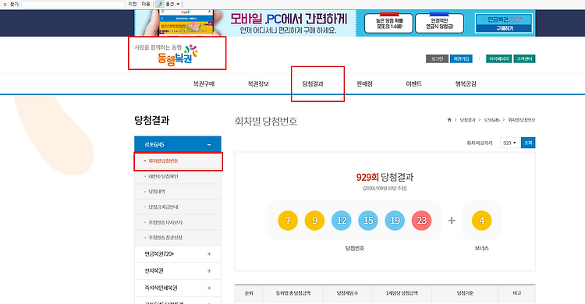
Task: Expand 즉석식인쇄복권 plus icon
Action: click(209, 288)
